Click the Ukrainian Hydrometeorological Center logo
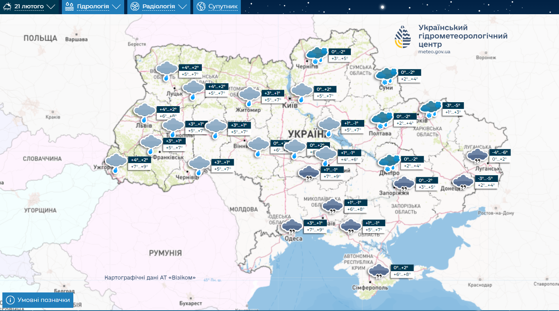The width and height of the screenshot is (559, 311). (x=403, y=37)
